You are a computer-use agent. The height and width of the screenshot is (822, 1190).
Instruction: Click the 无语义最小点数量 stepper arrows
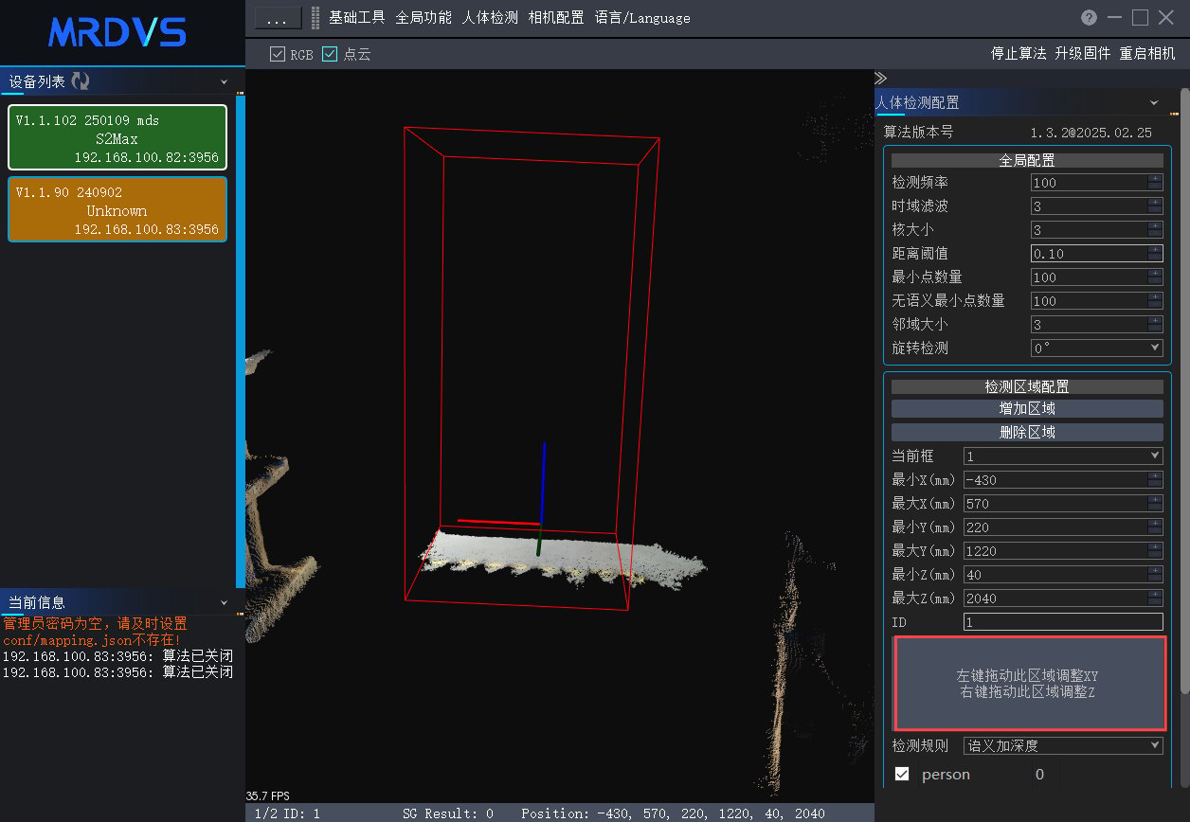[1155, 300]
